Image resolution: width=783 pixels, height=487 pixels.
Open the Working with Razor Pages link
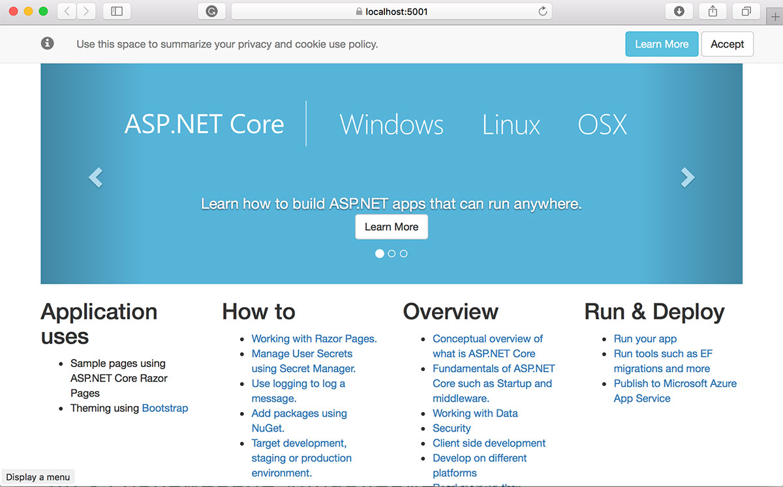coord(315,338)
